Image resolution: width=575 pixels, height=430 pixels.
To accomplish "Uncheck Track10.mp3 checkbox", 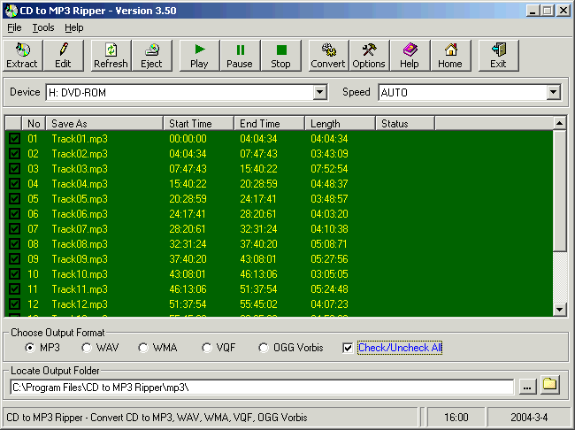I will coord(15,274).
